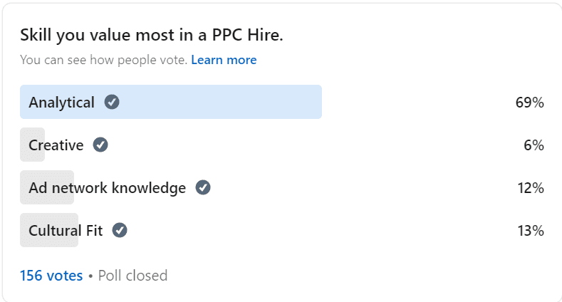Click the Cultural Fit label text

tap(66, 230)
